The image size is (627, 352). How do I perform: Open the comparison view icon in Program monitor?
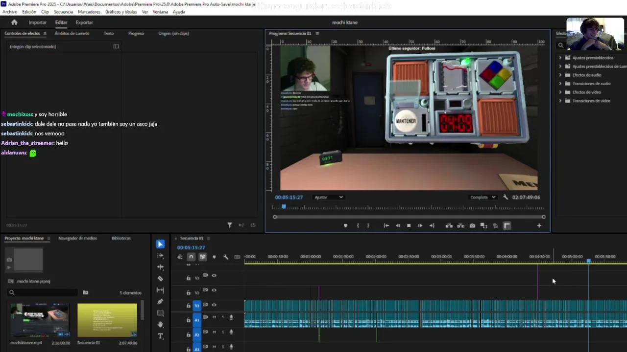point(484,225)
